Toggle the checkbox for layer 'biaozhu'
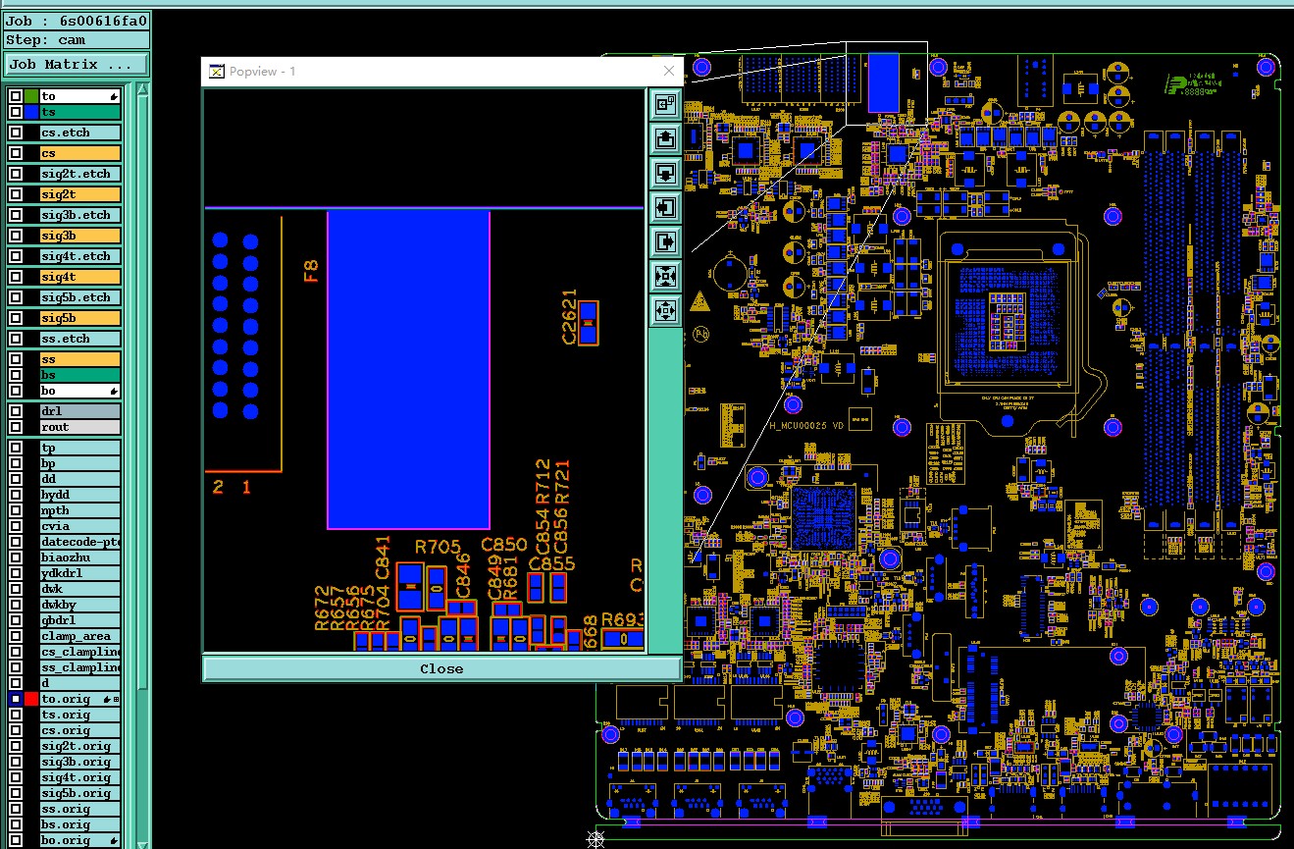Screen dimensions: 1294x849 (x=16, y=557)
